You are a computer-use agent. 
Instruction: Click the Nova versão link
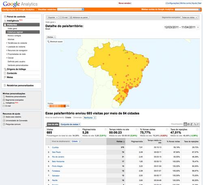click(125, 3)
